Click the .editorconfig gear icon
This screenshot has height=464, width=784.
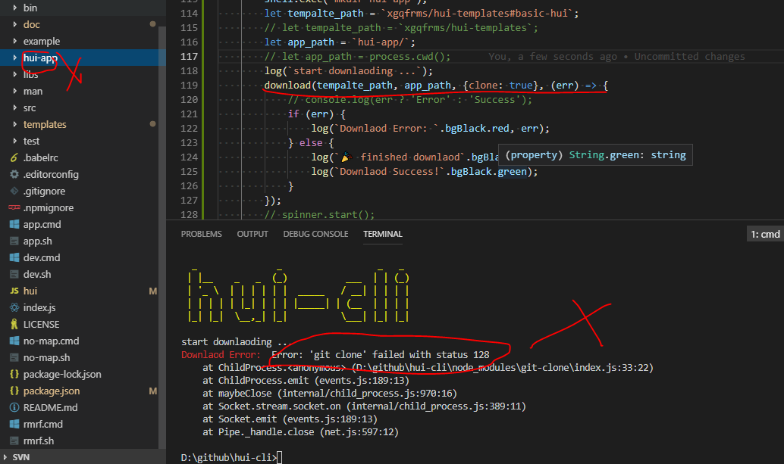pyautogui.click(x=14, y=174)
